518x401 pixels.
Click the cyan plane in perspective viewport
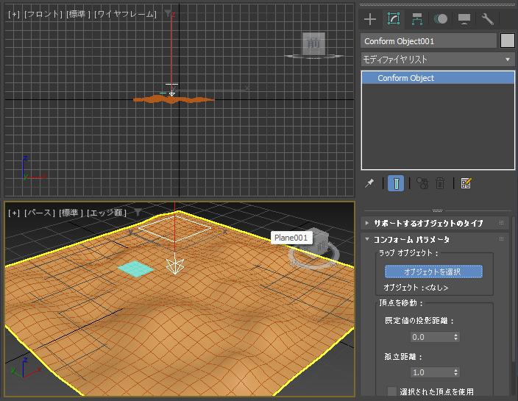pyautogui.click(x=135, y=269)
